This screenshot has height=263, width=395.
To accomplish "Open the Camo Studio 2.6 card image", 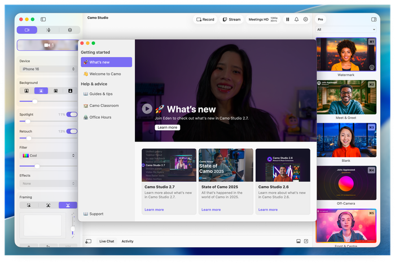I will coord(283,165).
